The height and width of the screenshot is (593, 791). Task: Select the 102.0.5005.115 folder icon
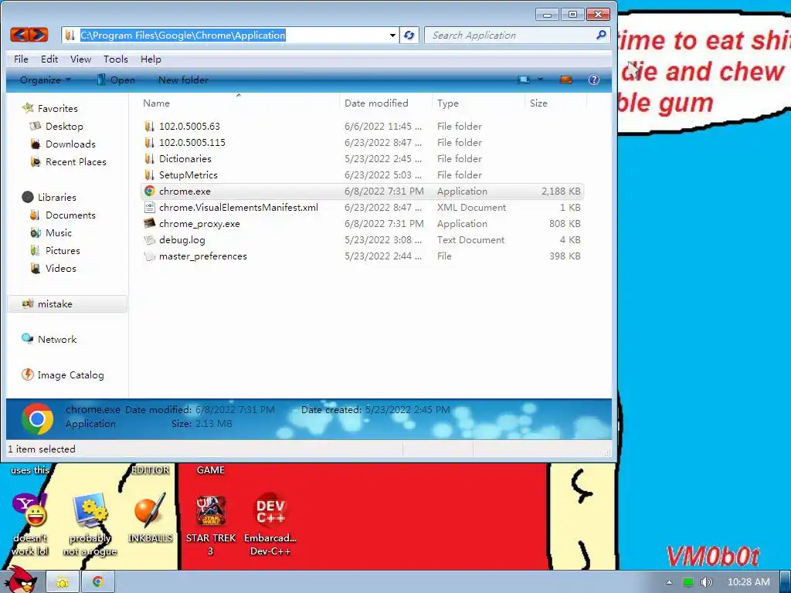(149, 142)
